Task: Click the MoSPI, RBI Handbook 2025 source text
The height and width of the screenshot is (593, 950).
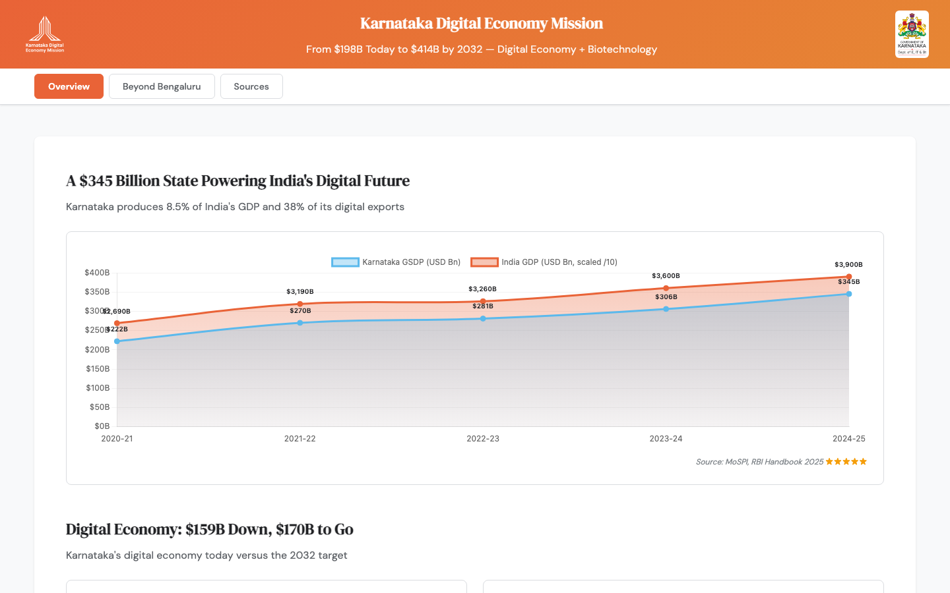Action: pyautogui.click(x=758, y=461)
